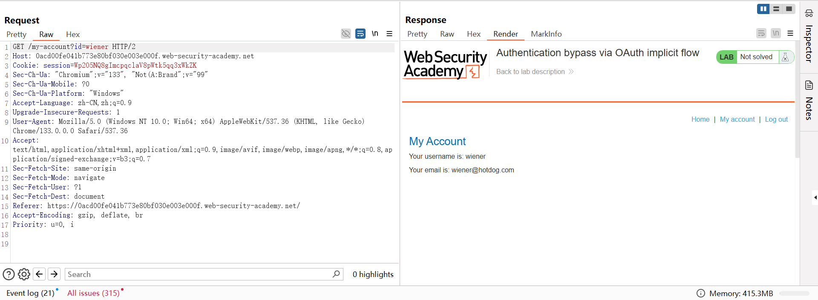Viewport: 818px width, 300px height.
Task: Open search settings gear icon
Action: [x=24, y=274]
